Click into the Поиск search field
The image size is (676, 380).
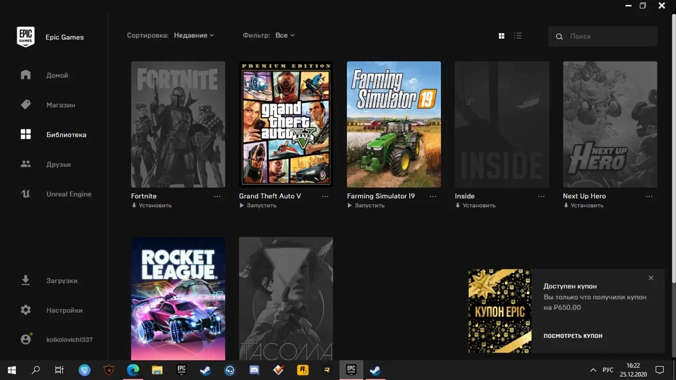coord(603,36)
